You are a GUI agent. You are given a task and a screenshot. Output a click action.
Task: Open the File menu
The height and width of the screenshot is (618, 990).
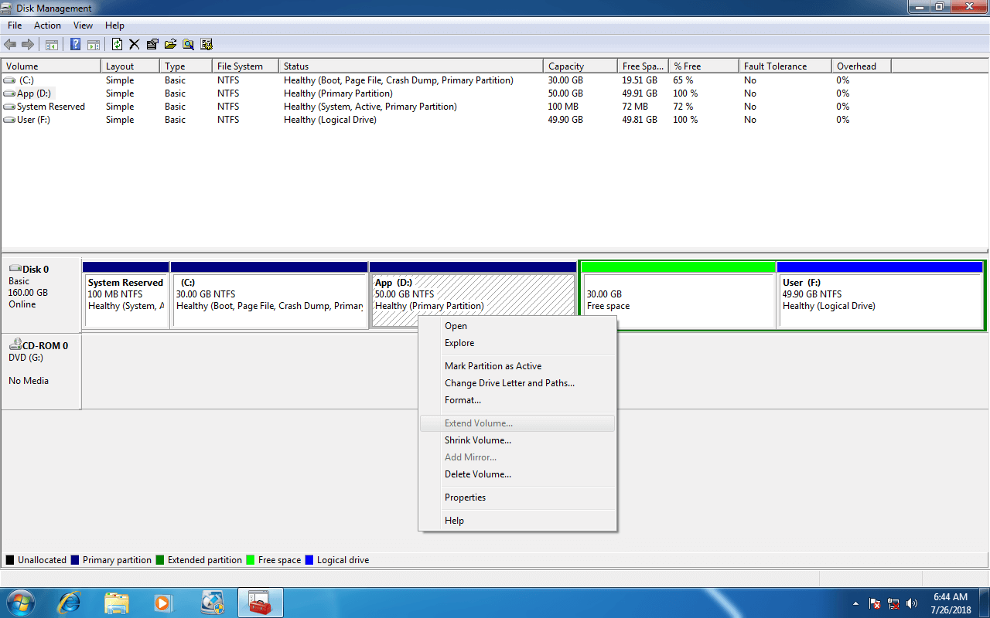point(15,25)
